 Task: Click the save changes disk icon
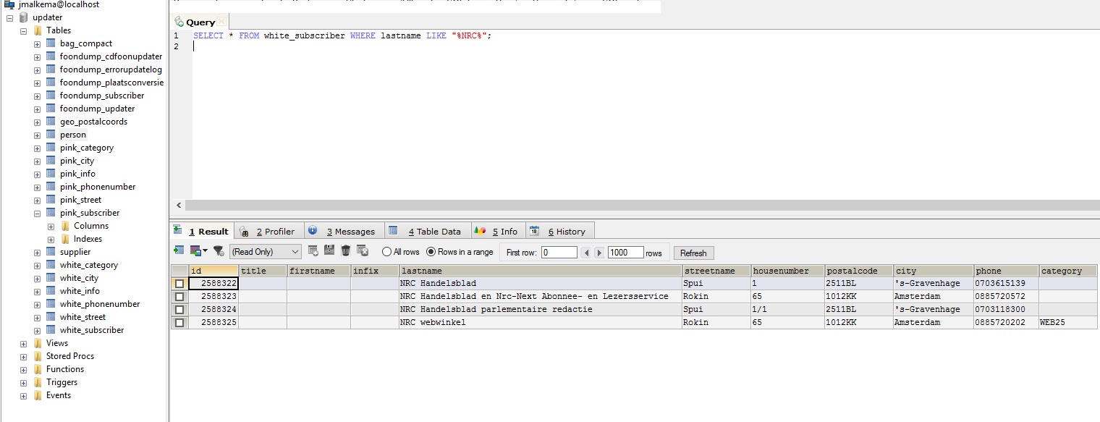[x=329, y=250]
